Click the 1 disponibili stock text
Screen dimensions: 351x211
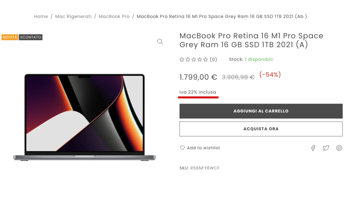click(259, 59)
